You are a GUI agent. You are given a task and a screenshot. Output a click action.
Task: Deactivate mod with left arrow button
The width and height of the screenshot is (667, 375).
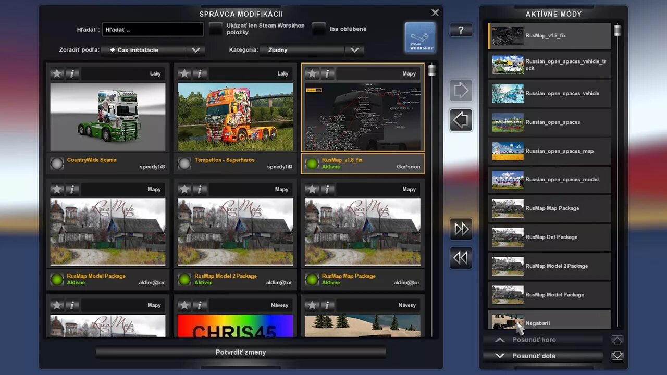coord(461,120)
